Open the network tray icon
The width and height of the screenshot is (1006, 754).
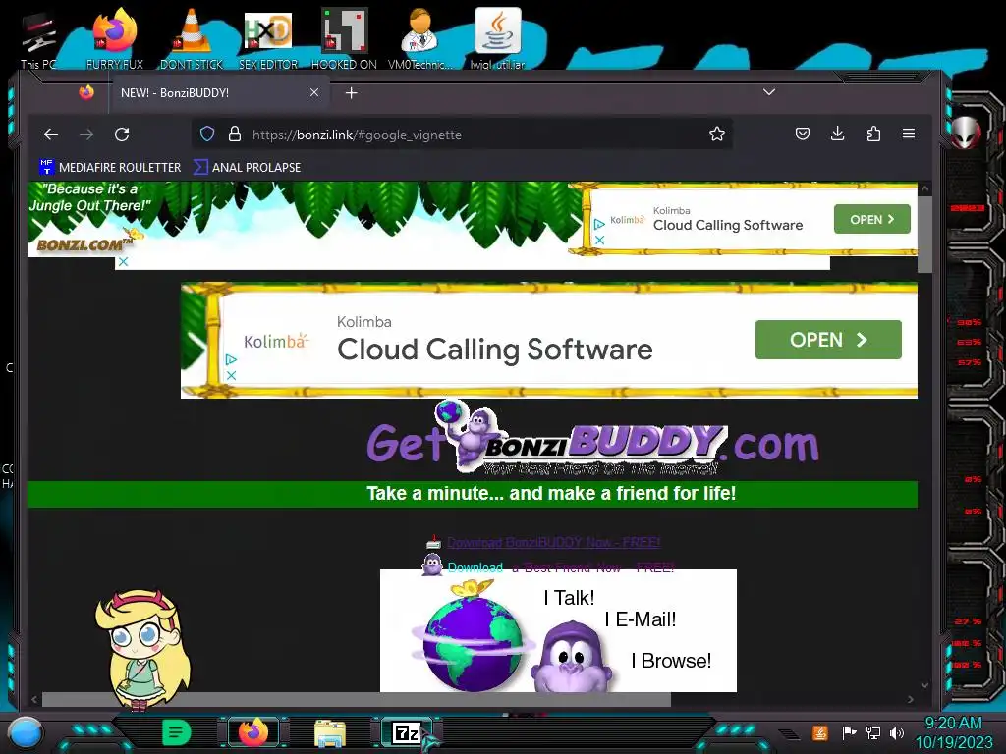point(872,732)
